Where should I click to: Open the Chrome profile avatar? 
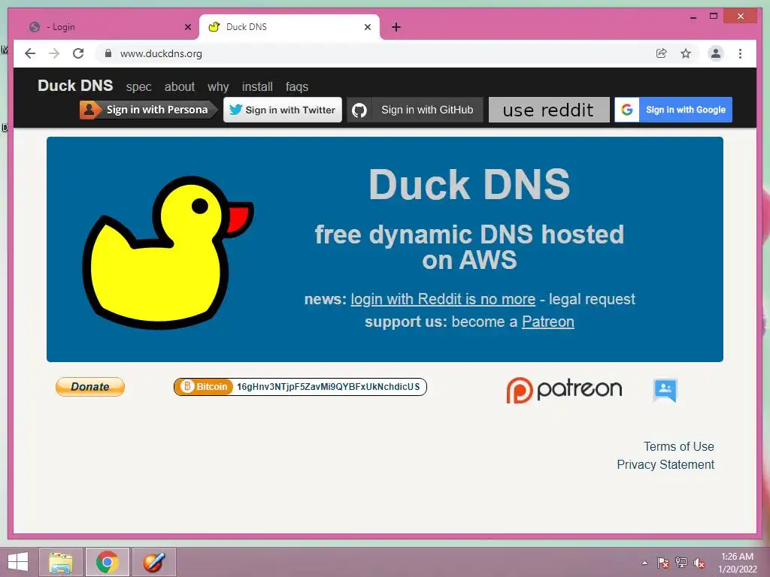[x=716, y=53]
